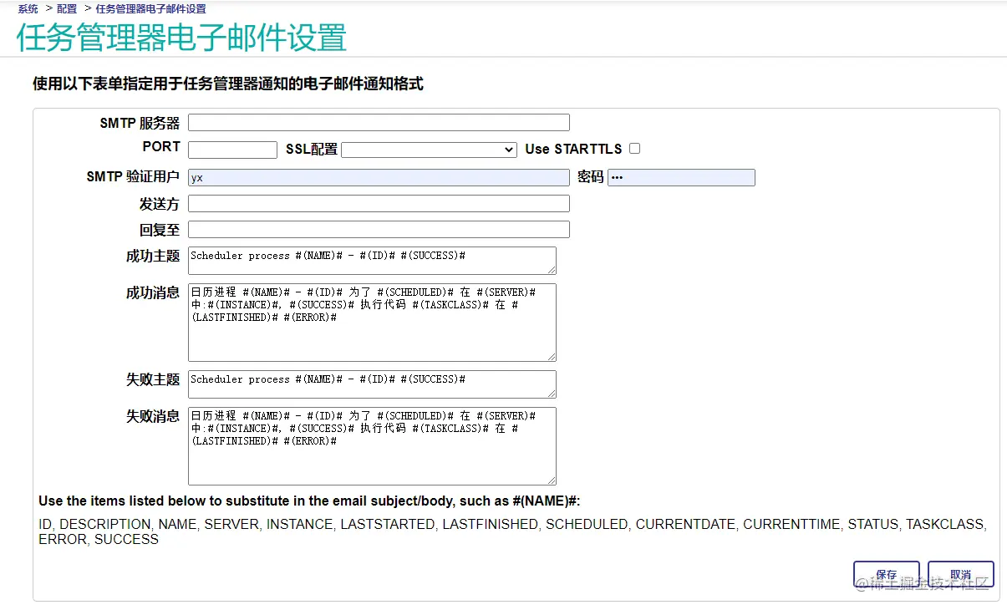The width and height of the screenshot is (1007, 610).
Task: Open the 配置 breadcrumb link
Action: [67, 9]
